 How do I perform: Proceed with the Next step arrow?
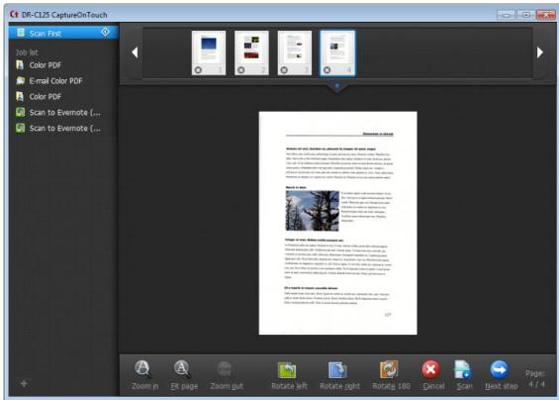pyautogui.click(x=499, y=369)
